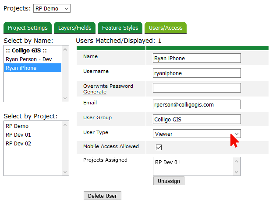Expand the User Type dropdown
276x214 pixels.
[x=197, y=134]
